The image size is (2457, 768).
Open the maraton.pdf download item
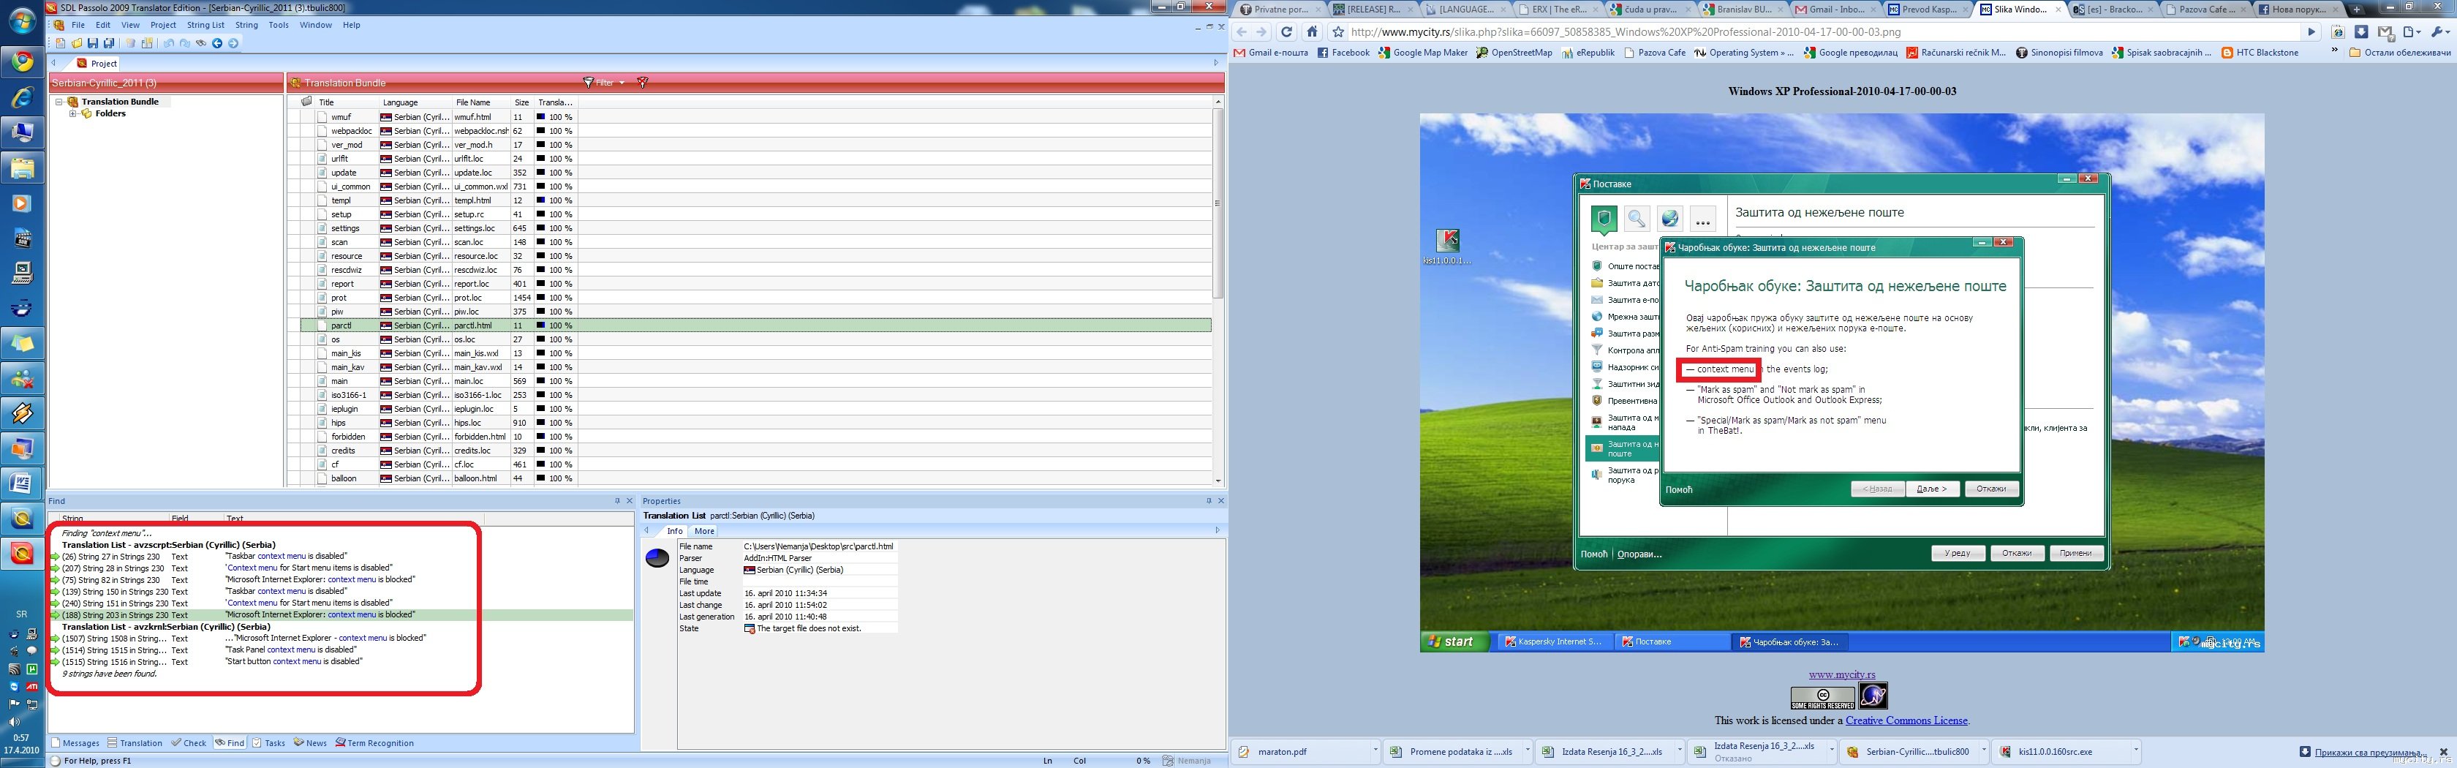point(1301,751)
